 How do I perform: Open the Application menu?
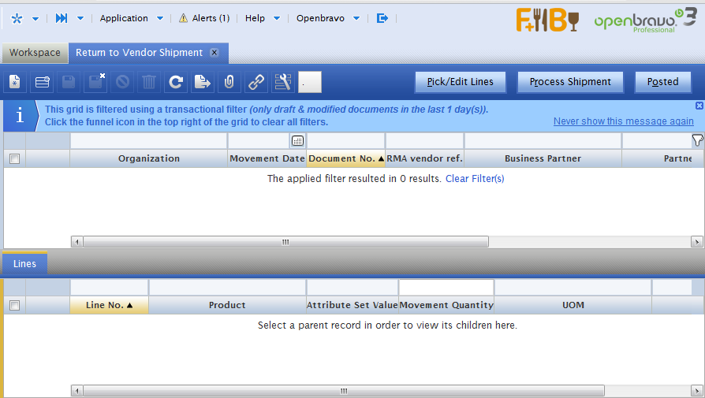coord(124,18)
